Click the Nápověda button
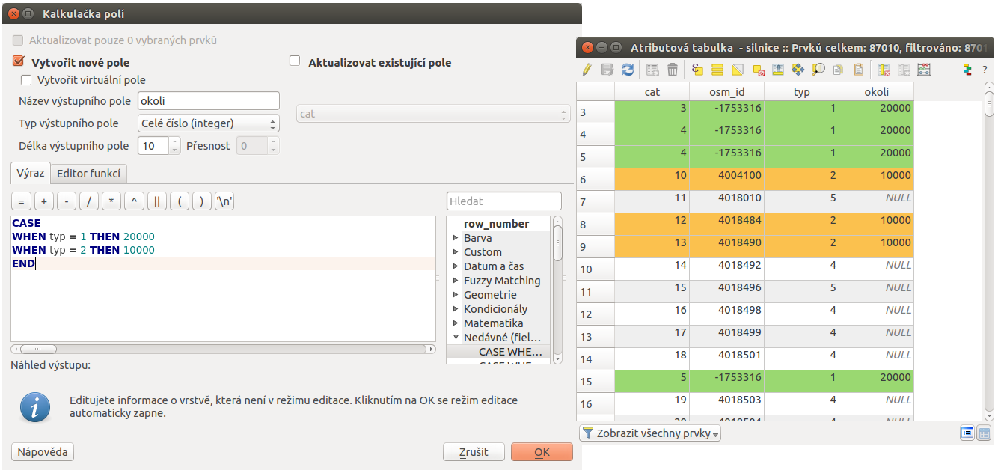Screen dimensions: 998x476 tap(43, 452)
